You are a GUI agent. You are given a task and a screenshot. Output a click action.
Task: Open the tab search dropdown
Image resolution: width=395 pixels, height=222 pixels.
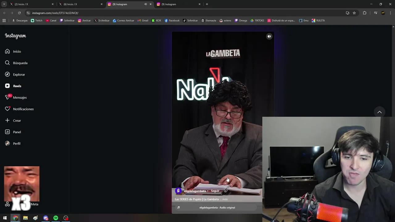[4, 4]
